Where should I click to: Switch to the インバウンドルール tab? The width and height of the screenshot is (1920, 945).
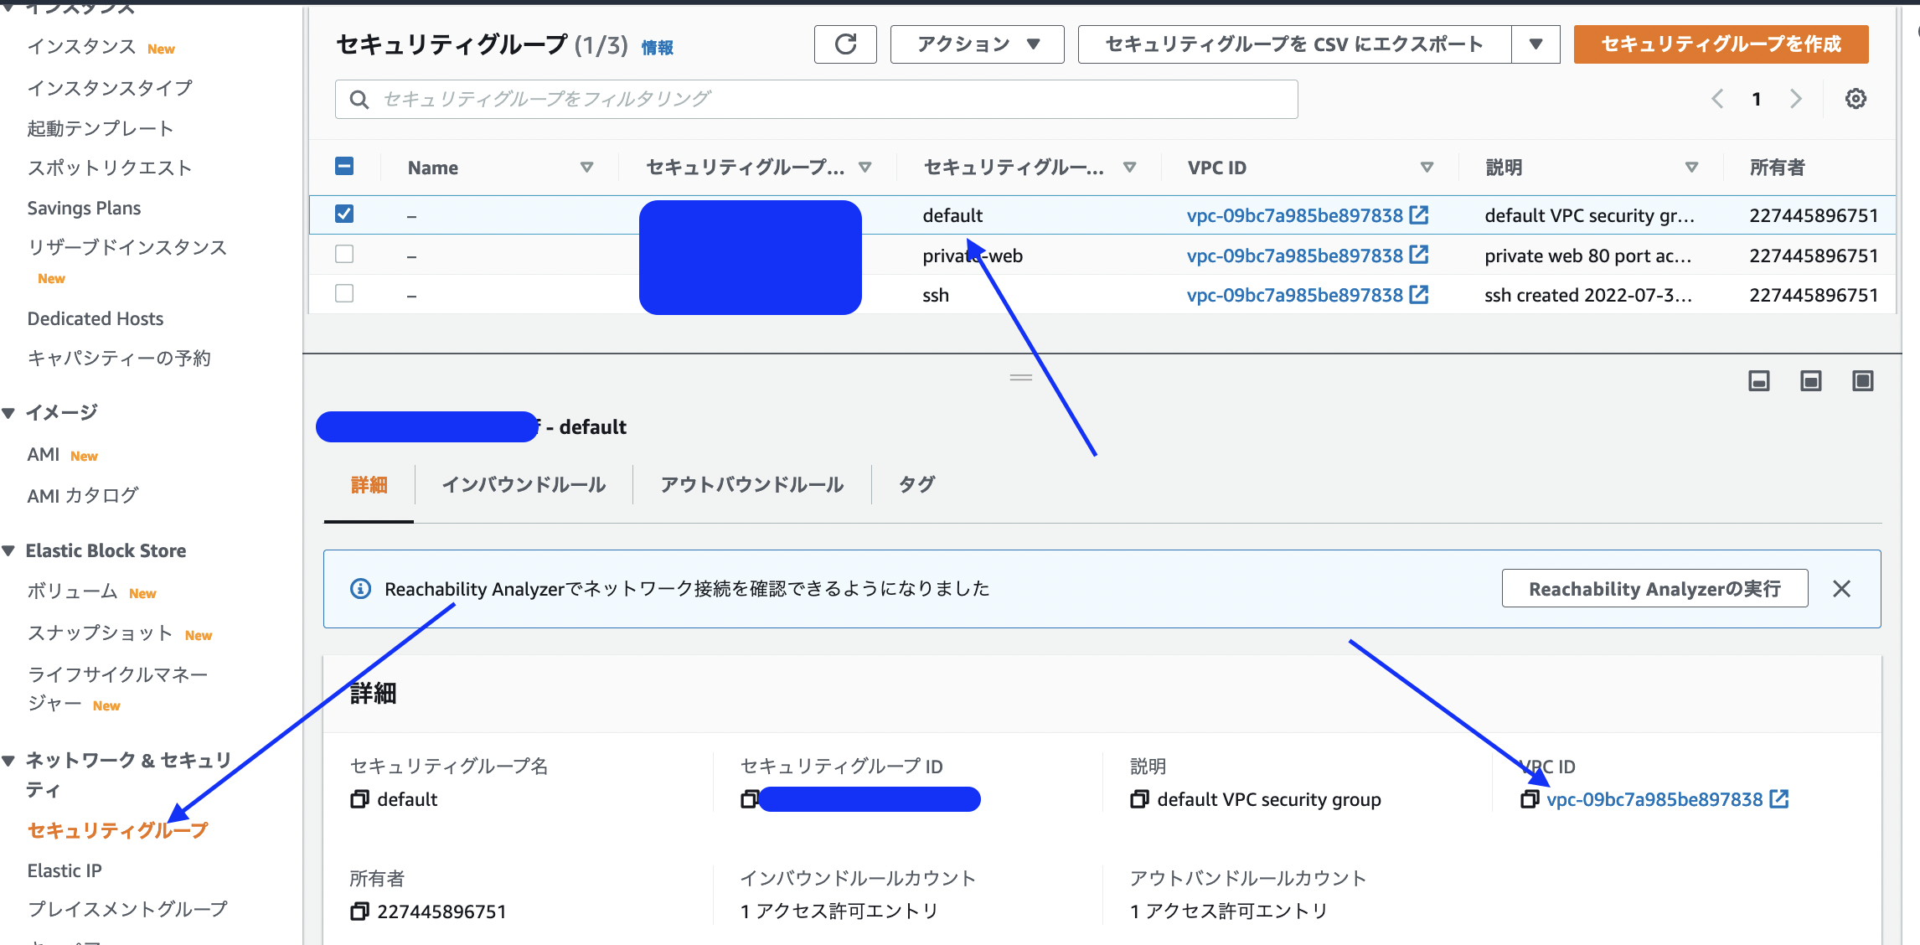pyautogui.click(x=524, y=485)
